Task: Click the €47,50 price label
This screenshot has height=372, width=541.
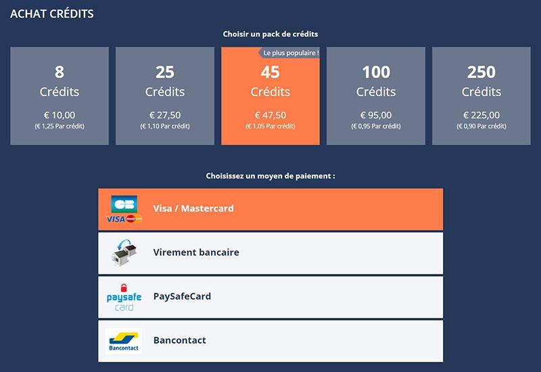Action: 270,115
